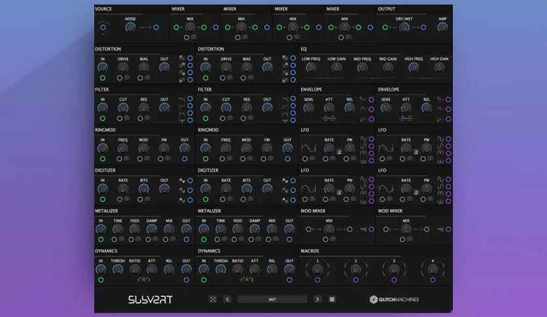547x317 pixels.
Task: Open the hamburger menu next to the preset bar
Action: [332, 299]
